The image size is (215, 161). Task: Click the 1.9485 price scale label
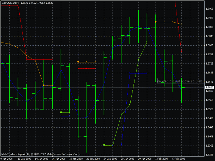[209, 118]
